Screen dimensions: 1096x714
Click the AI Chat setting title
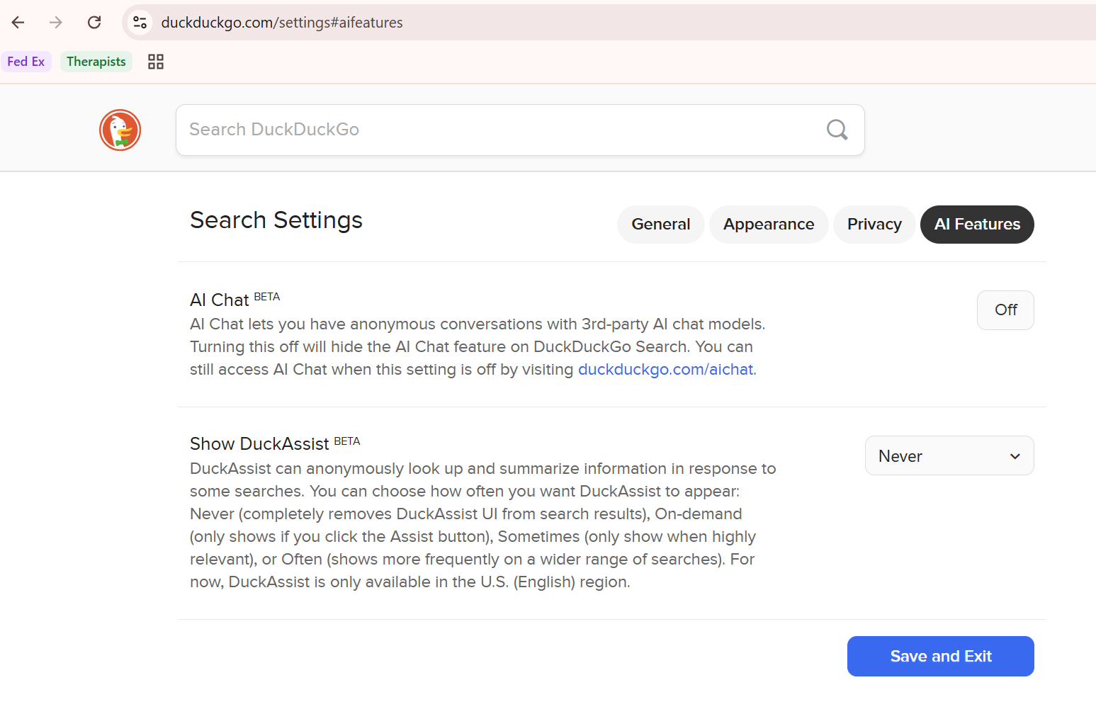coord(220,300)
